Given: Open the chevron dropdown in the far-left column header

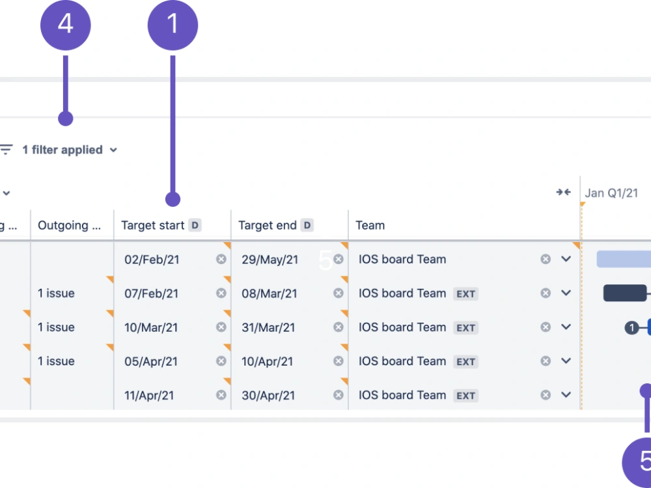Looking at the screenshot, I should [7, 193].
